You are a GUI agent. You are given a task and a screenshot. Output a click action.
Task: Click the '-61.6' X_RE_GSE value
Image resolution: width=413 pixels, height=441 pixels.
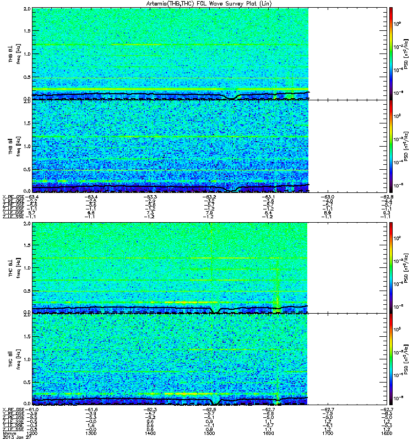click(91, 410)
